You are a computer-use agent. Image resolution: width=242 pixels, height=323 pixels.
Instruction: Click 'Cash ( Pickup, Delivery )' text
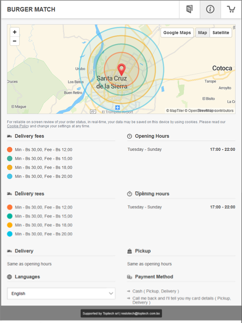click(x=156, y=291)
